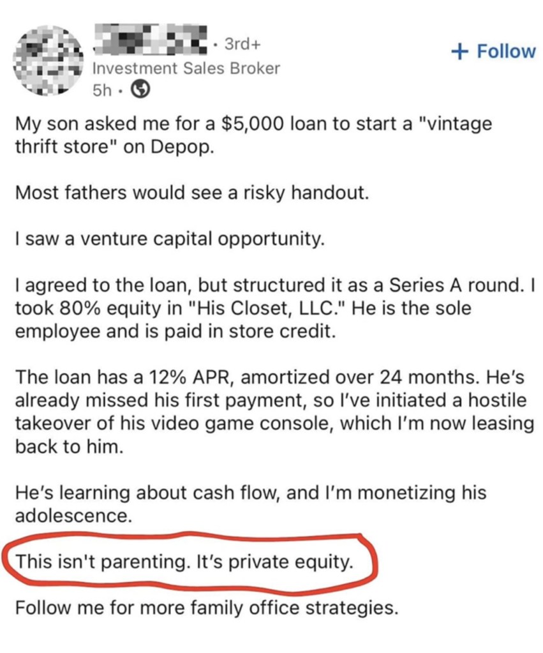The width and height of the screenshot is (543, 653).
Task: Click "I saw a venture capital opportunity" line
Action: pyautogui.click(x=170, y=239)
